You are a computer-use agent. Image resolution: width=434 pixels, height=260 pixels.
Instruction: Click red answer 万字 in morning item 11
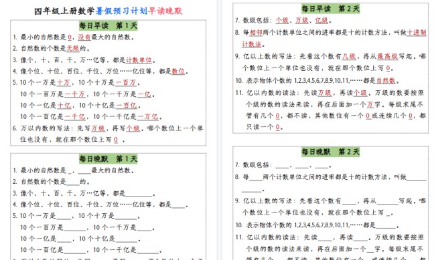pos(373,105)
